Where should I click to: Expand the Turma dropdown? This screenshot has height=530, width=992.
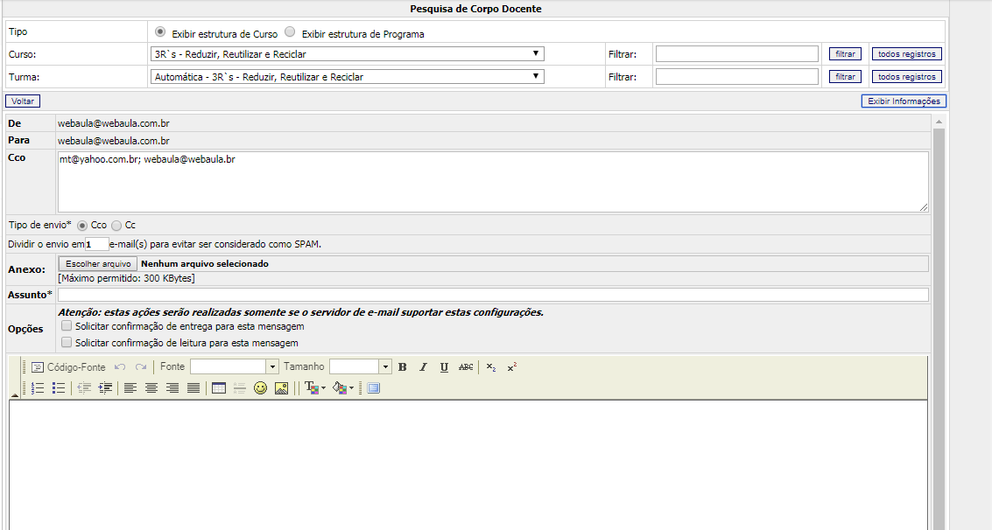[x=347, y=77]
